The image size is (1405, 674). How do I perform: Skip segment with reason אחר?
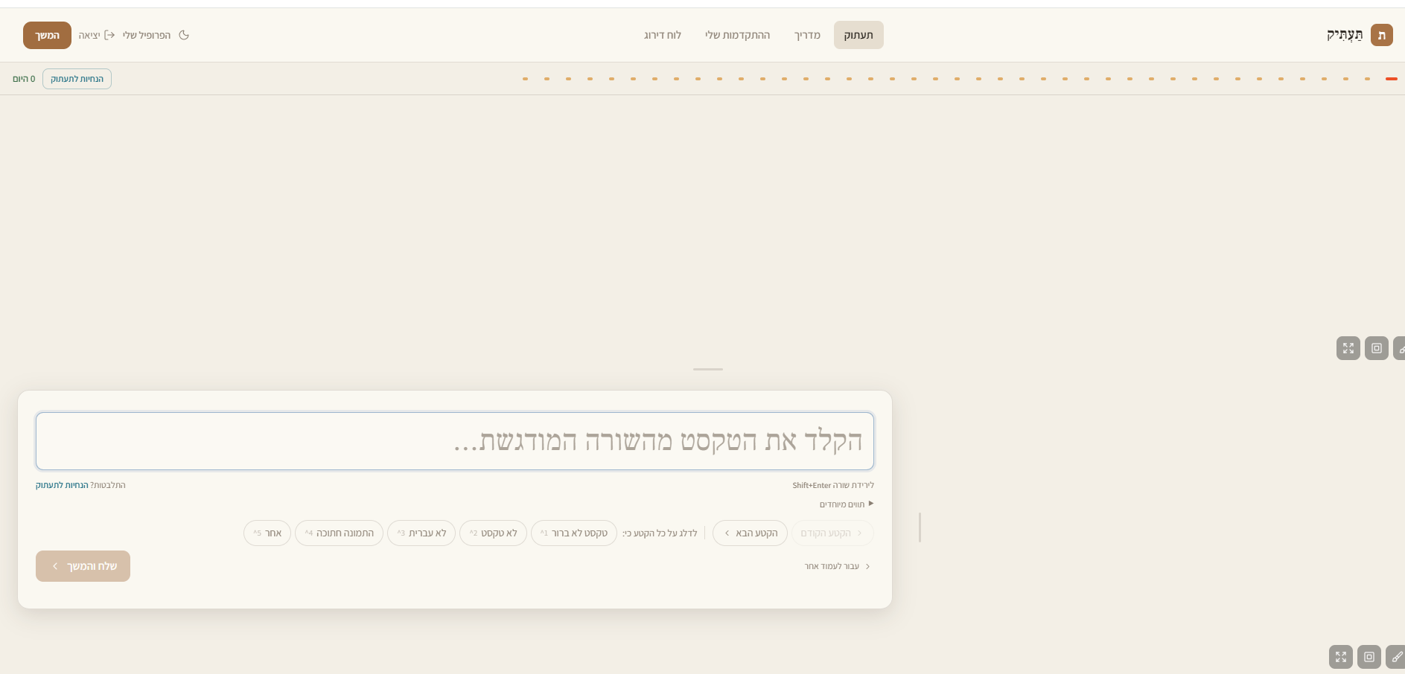[267, 533]
